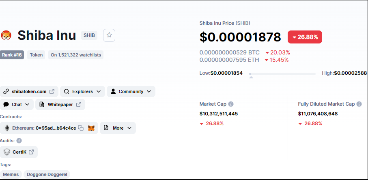Expand the More contracts dropdown
The image size is (368, 180).
(x=118, y=128)
